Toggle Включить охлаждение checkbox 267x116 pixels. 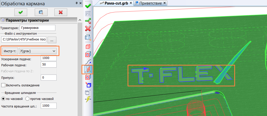3,85
